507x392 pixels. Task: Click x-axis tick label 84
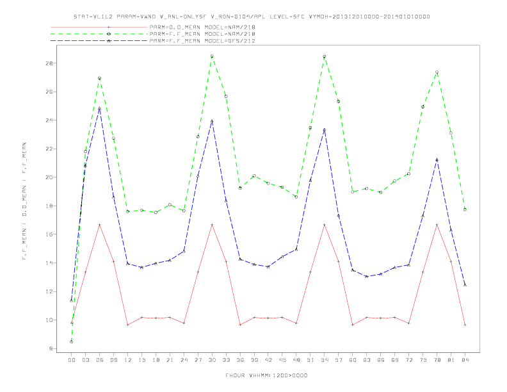coord(465,360)
